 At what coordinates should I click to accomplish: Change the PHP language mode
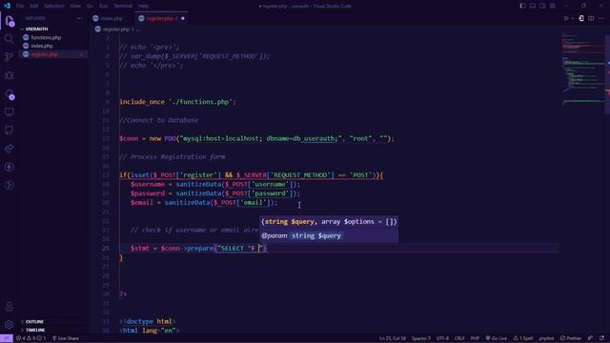475,338
